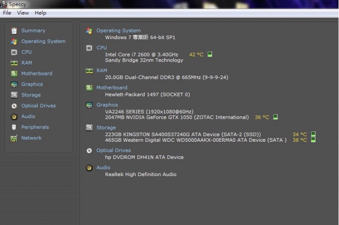339x225 pixels.
Task: Open the Help menu
Action: [40, 13]
